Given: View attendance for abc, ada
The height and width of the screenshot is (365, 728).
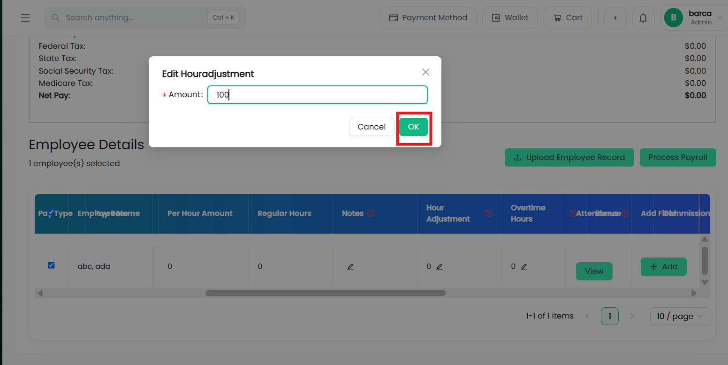Looking at the screenshot, I should pyautogui.click(x=594, y=271).
